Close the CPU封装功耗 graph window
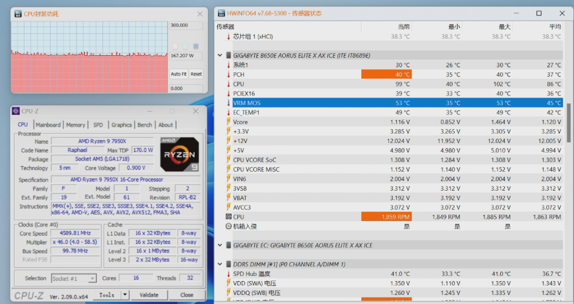 [200, 14]
